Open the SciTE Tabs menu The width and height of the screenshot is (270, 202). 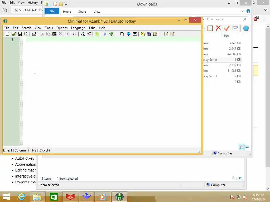(92, 28)
